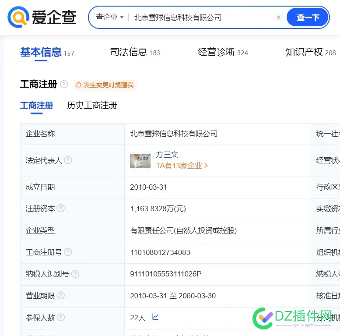Image resolution: width=340 pixels, height=336 pixels.
Task: Open the 司法信息 tab
Action: click(135, 52)
